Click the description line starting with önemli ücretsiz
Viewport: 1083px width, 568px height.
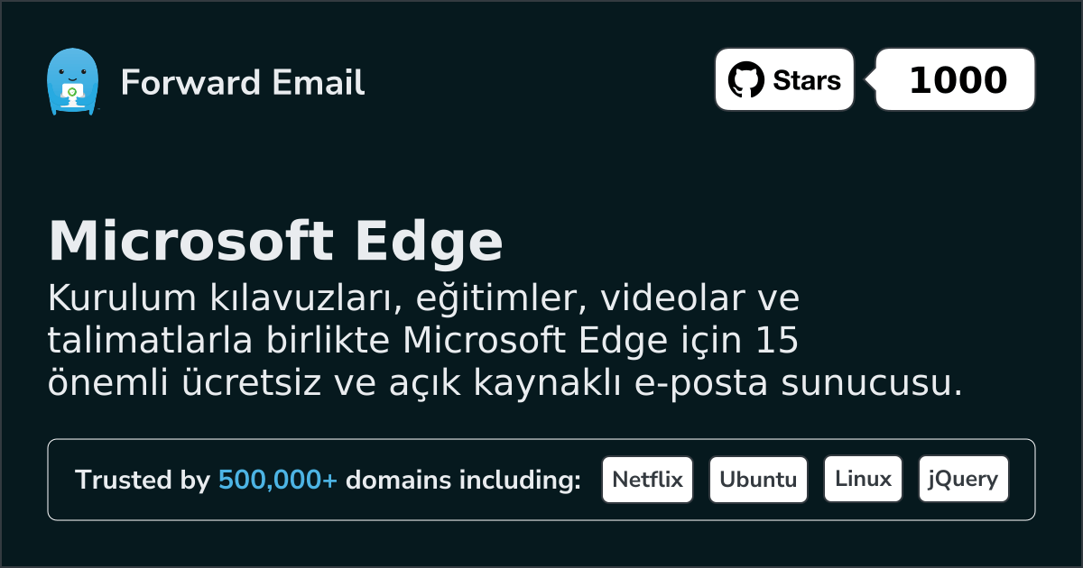[x=505, y=383]
